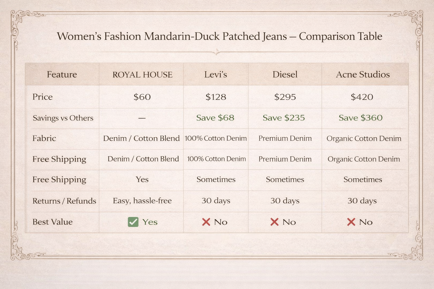Screen dimensions: 434x289
Task: Click the Save $68 text
Action: click(x=215, y=118)
